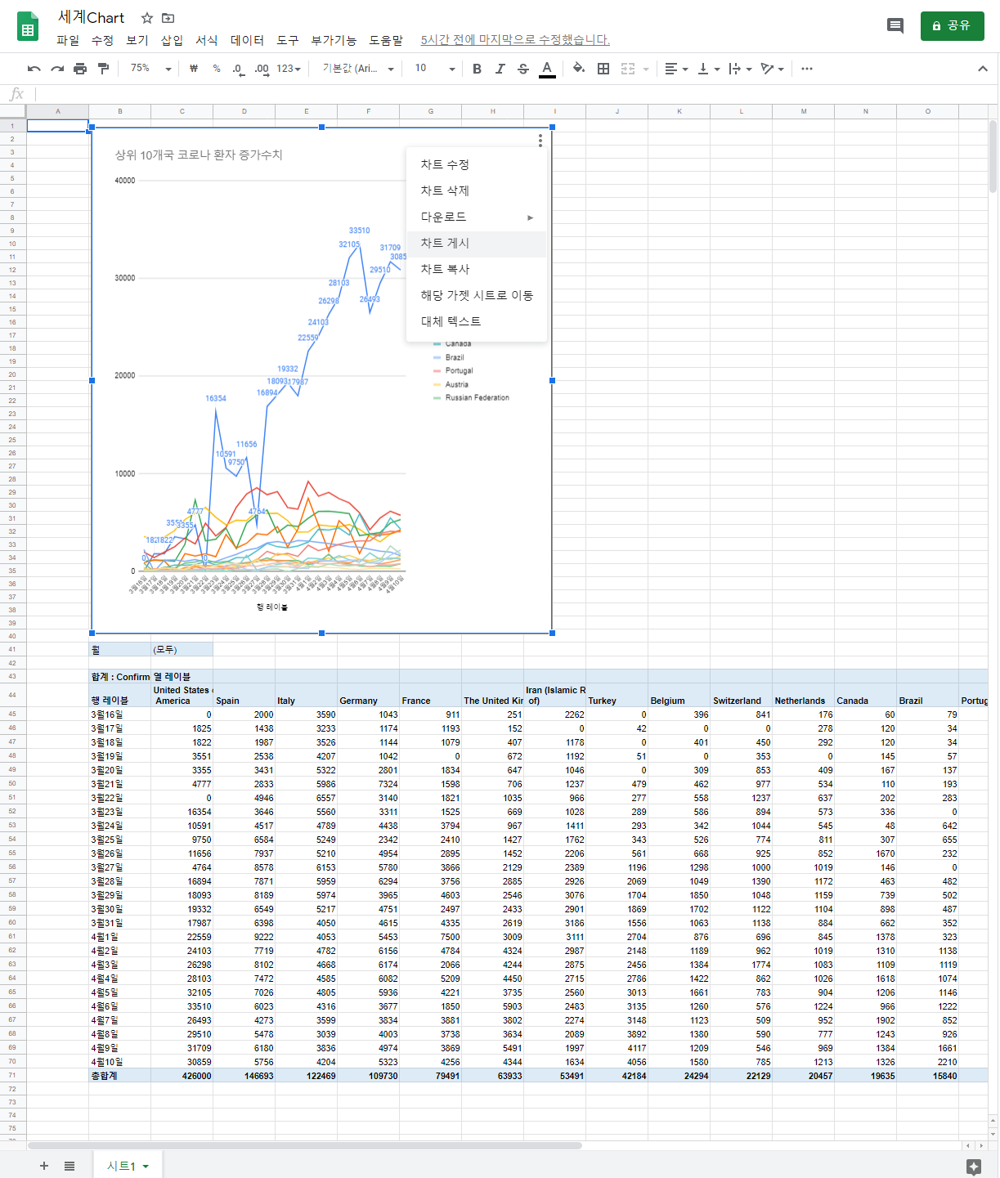Choose 차트 게시 option
This screenshot has height=1178, width=1000.
coord(476,243)
